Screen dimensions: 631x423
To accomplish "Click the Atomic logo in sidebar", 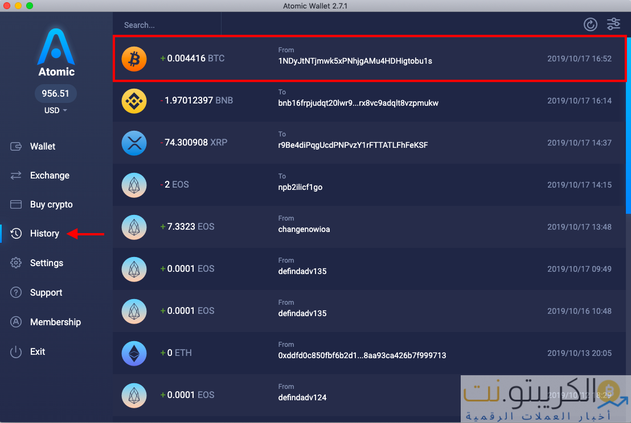I will click(x=56, y=52).
